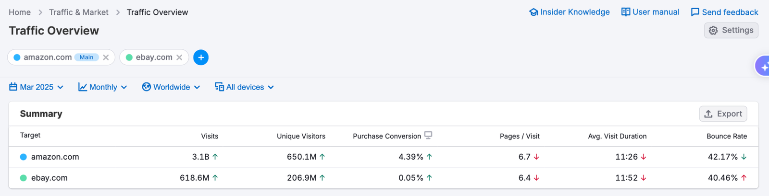This screenshot has width=769, height=196.
Task: Go to Home breadcrumb
Action: point(20,12)
